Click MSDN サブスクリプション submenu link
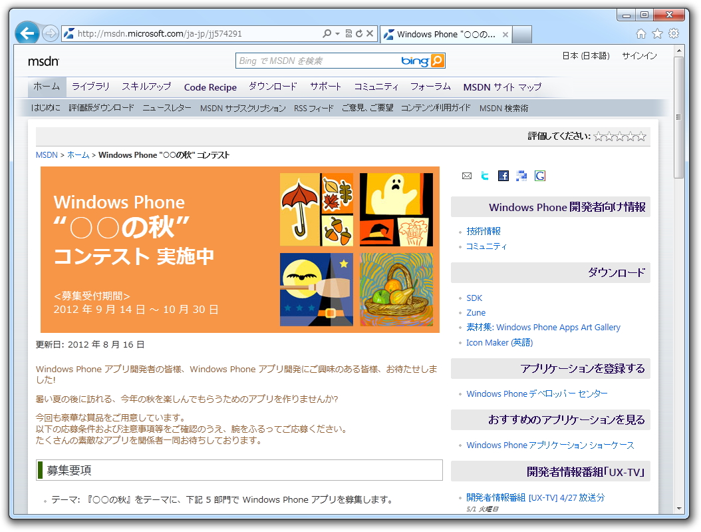701x532 pixels. click(243, 109)
